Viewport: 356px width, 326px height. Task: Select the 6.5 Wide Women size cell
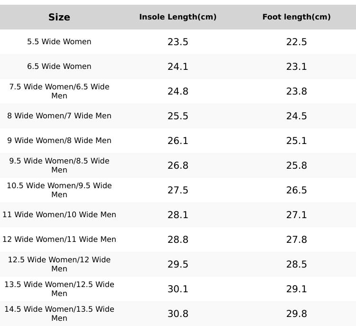point(59,67)
